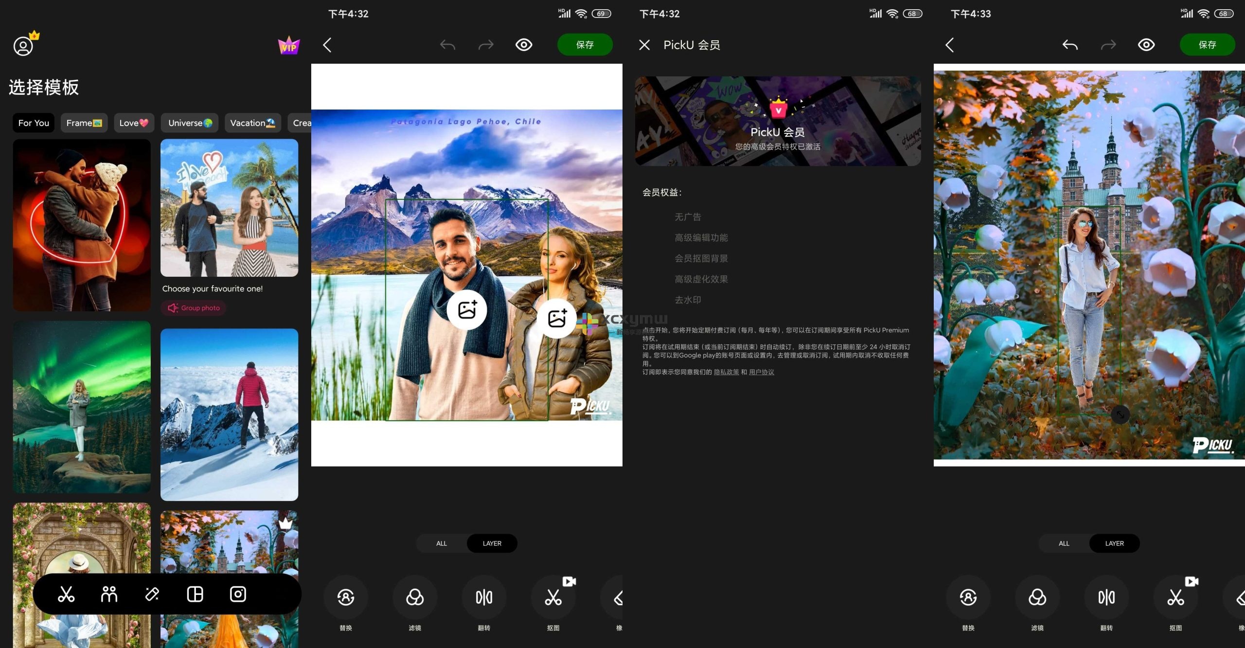1245x648 pixels.
Task: Open the VIP crown icon
Action: (x=289, y=46)
